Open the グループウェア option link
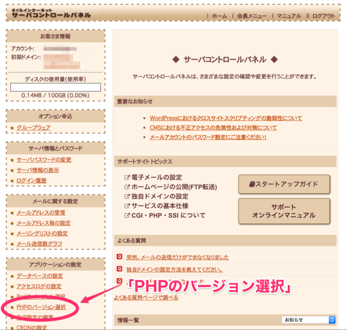The height and width of the screenshot is (330, 347). [x=33, y=128]
